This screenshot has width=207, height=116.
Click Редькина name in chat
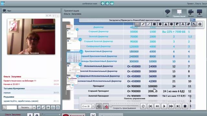9,97
